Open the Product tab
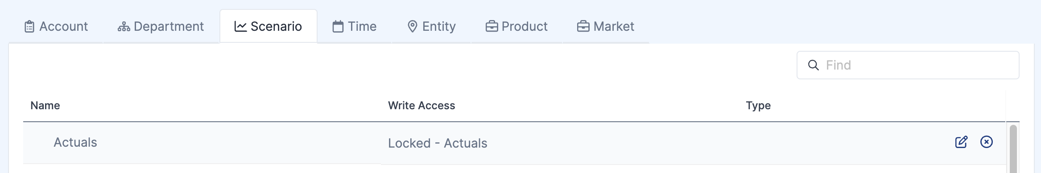This screenshot has height=173, width=1041. (x=516, y=26)
